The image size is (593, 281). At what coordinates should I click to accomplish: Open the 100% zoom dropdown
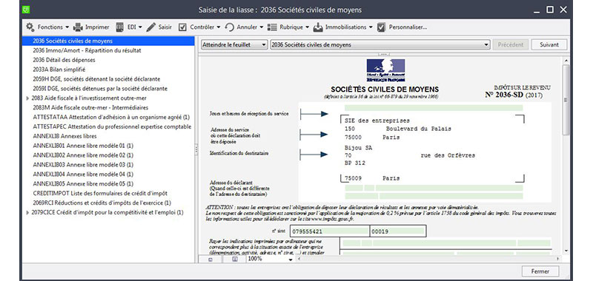coord(291,259)
